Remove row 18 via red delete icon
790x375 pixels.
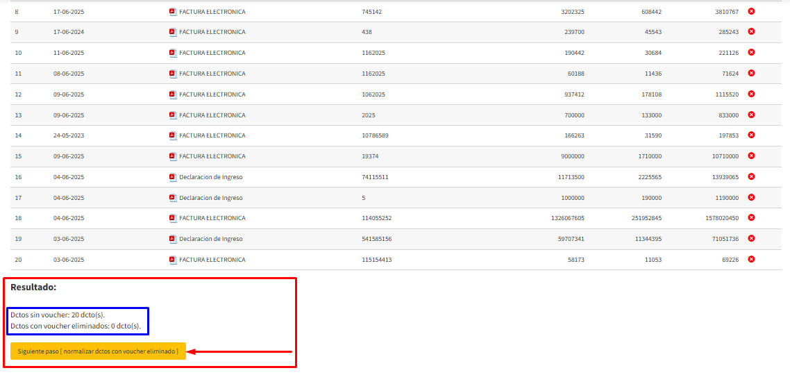coord(751,218)
